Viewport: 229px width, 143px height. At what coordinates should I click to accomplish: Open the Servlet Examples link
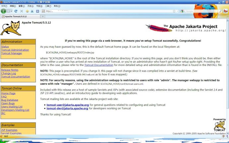(x=11, y=133)
